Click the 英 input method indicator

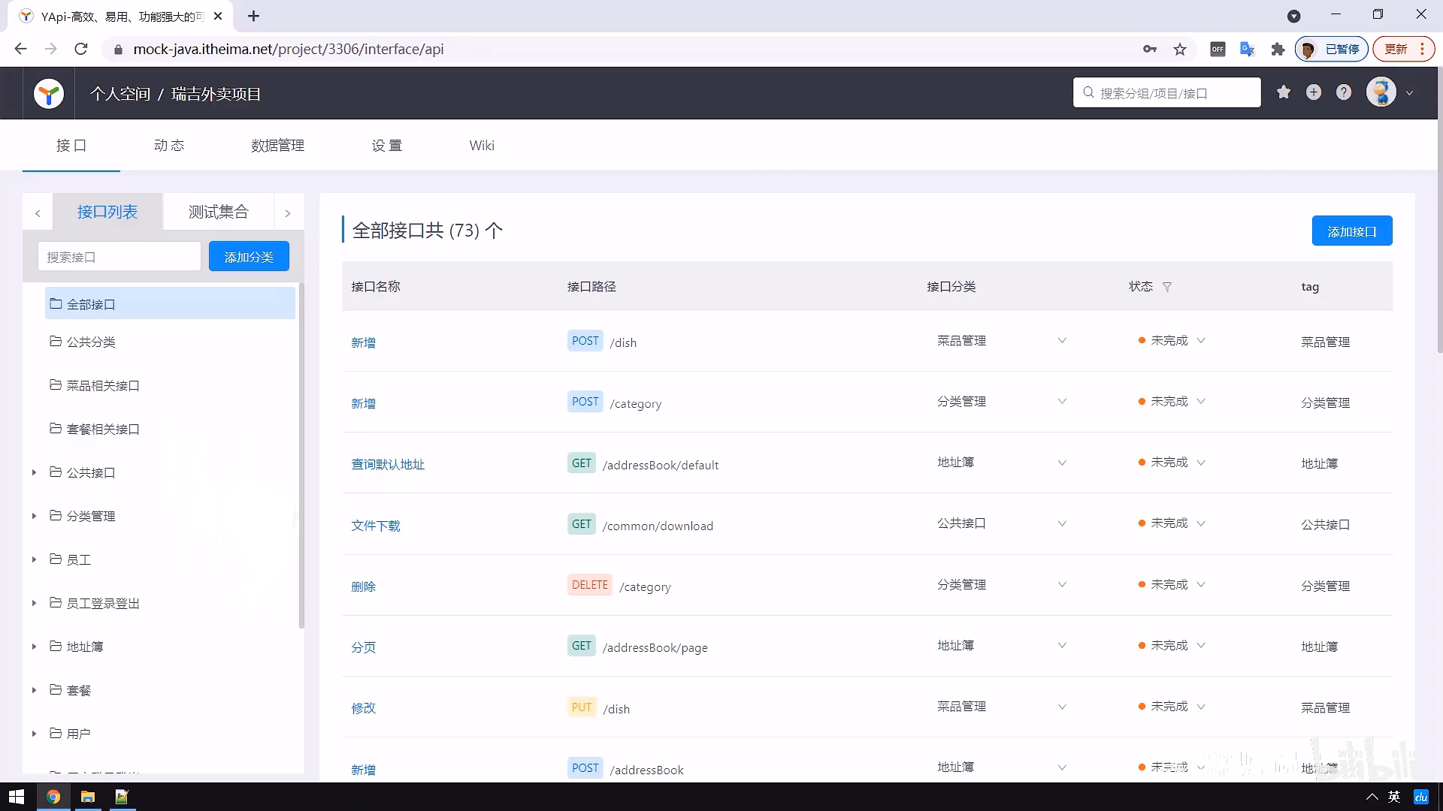point(1395,797)
